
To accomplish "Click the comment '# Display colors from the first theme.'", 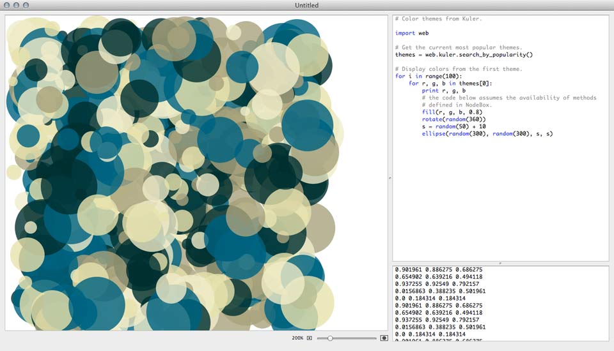I will [459, 69].
